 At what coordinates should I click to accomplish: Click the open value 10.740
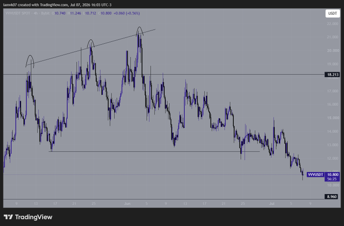click(x=60, y=13)
